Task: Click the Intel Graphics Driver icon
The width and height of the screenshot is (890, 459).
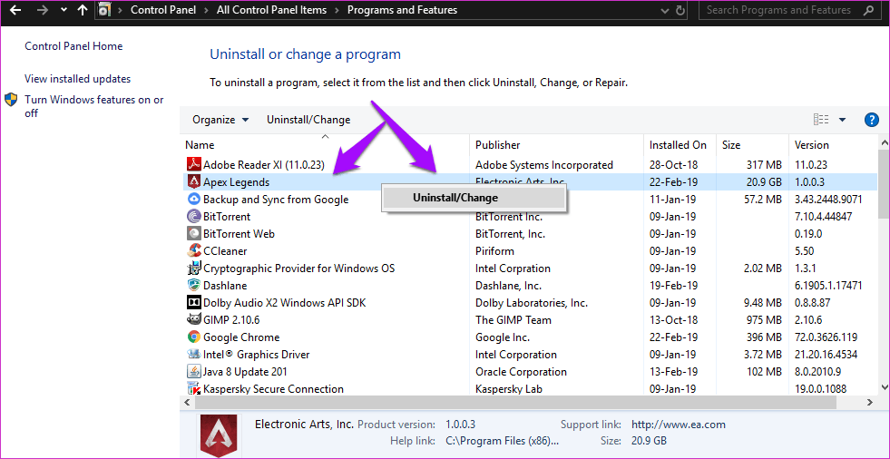Action: [x=194, y=354]
